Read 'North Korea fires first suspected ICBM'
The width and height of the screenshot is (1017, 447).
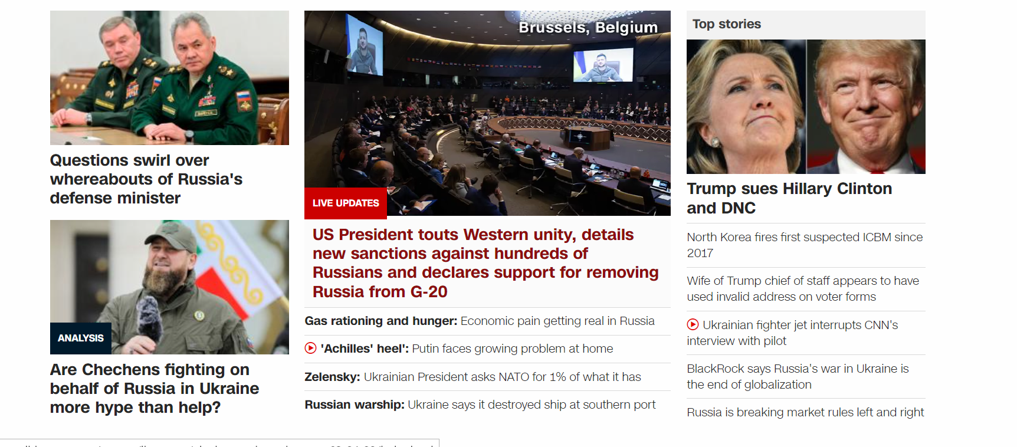click(805, 245)
